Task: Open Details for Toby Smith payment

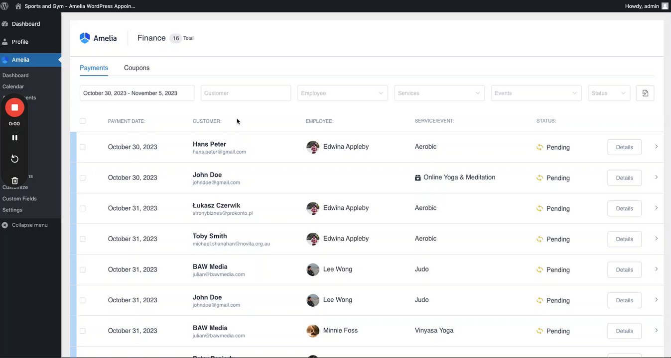Action: pos(624,239)
